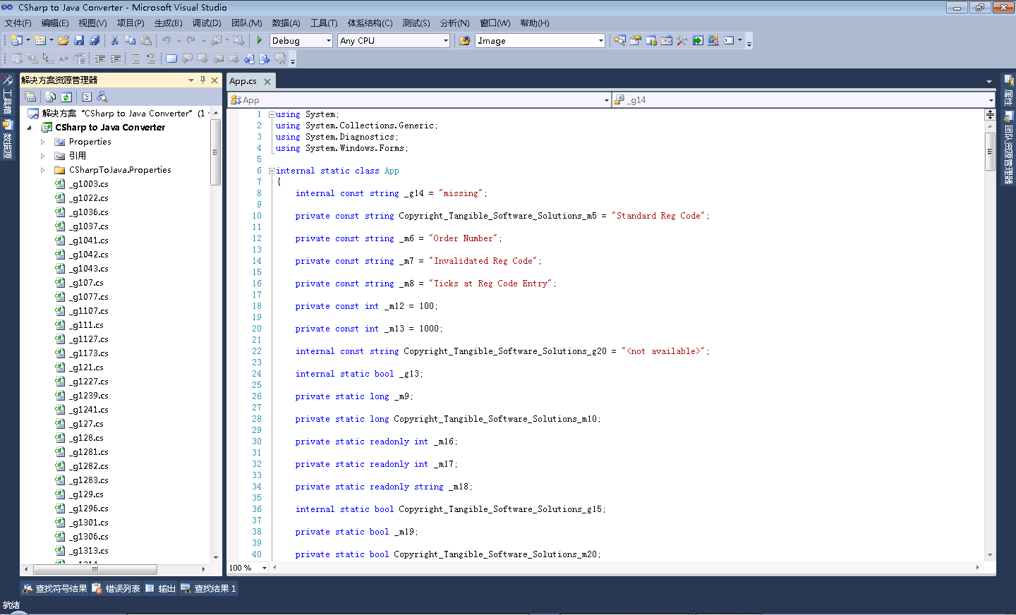The image size is (1016, 615).
Task: Click Increase Indent toolbar icon
Action: coord(115,59)
